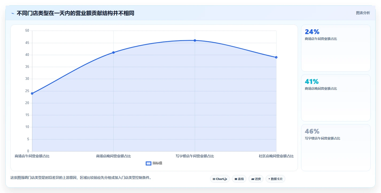The height and width of the screenshot is (193, 381).
Task: Click the x-axis label 写字楼店午间营业额占比
Action: [x=195, y=156]
